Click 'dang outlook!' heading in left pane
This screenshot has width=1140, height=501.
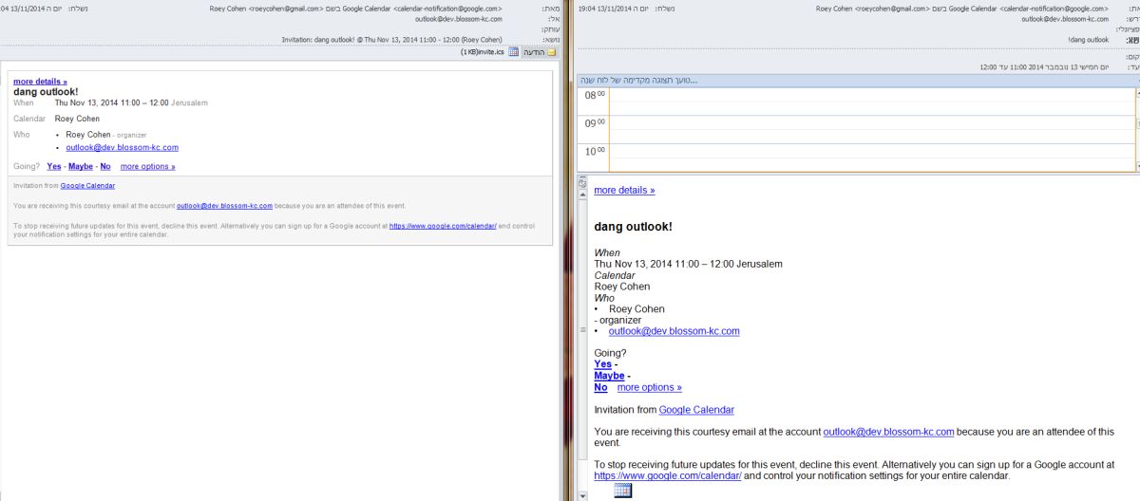pyautogui.click(x=45, y=91)
